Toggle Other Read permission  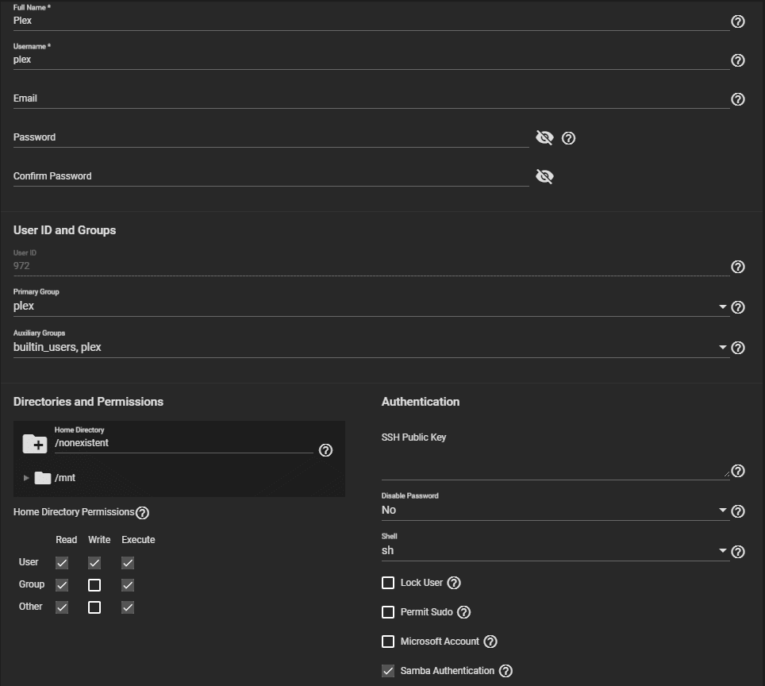pos(62,607)
